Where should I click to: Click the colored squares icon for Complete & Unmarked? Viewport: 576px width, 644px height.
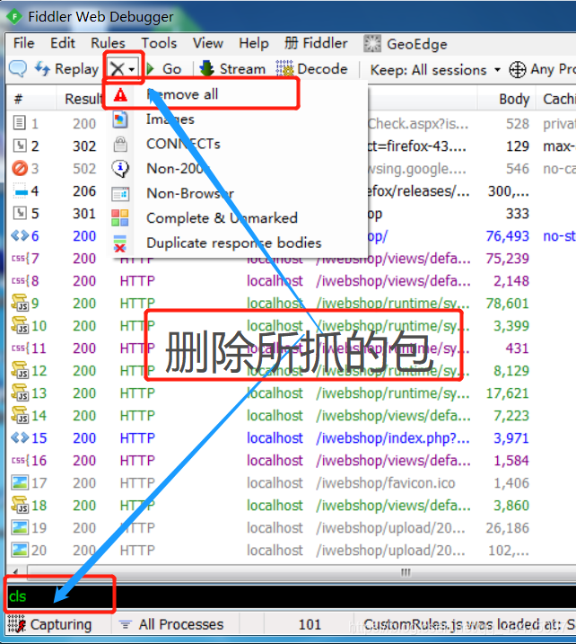coord(120,217)
